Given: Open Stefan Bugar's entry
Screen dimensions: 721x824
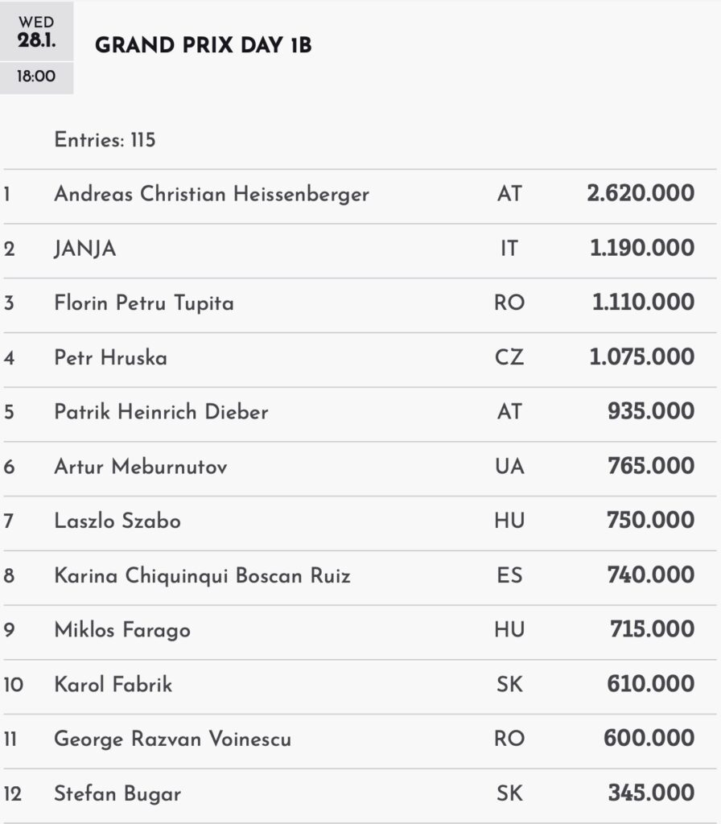Looking at the screenshot, I should [x=117, y=793].
